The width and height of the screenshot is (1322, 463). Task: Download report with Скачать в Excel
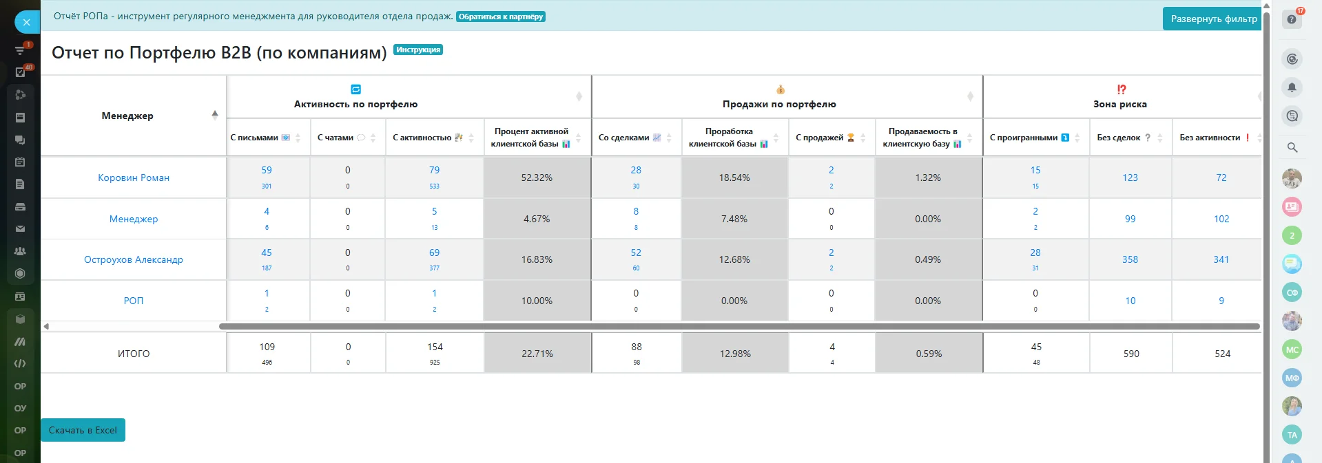[x=83, y=430]
